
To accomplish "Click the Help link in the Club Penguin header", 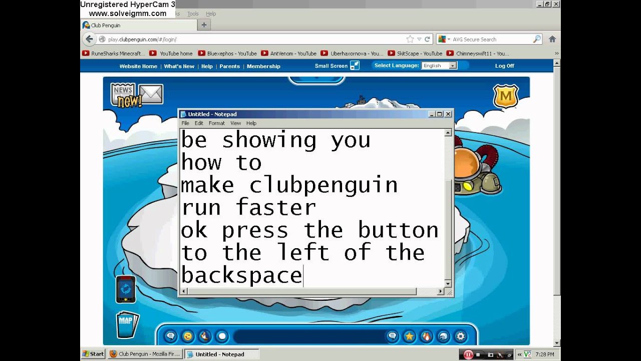I will 207,66.
